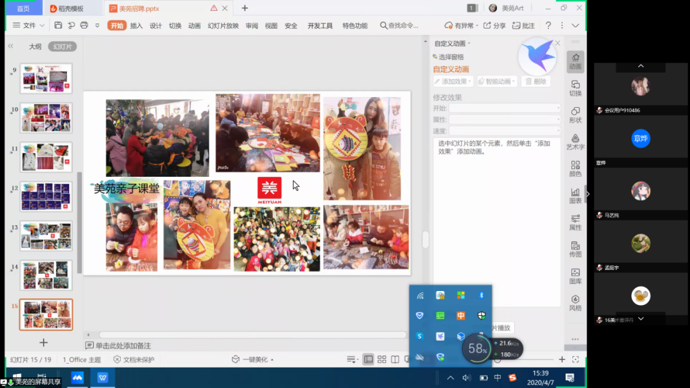
Task: Click the print icon in the toolbar
Action: tap(84, 26)
